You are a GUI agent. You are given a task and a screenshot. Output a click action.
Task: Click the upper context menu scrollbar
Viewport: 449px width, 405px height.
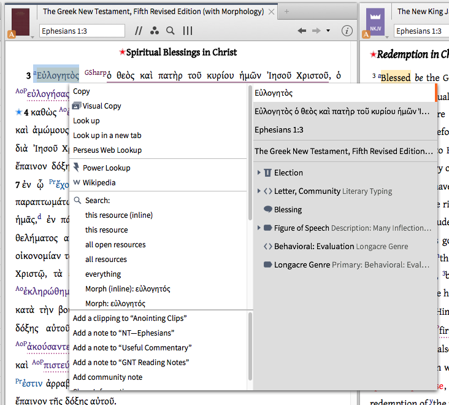(x=250, y=153)
